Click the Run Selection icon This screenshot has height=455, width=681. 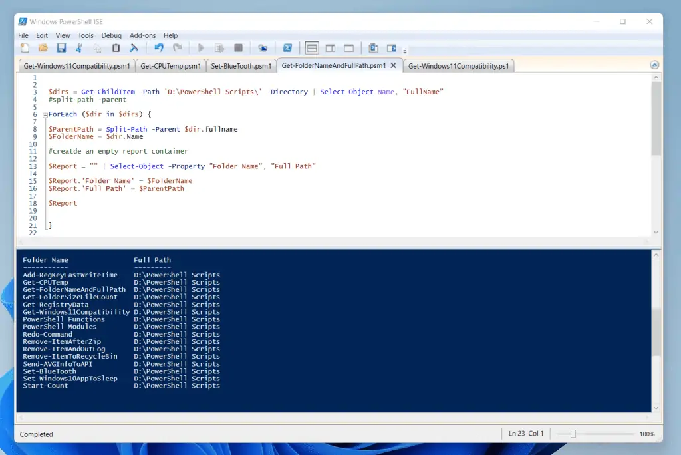coord(219,49)
